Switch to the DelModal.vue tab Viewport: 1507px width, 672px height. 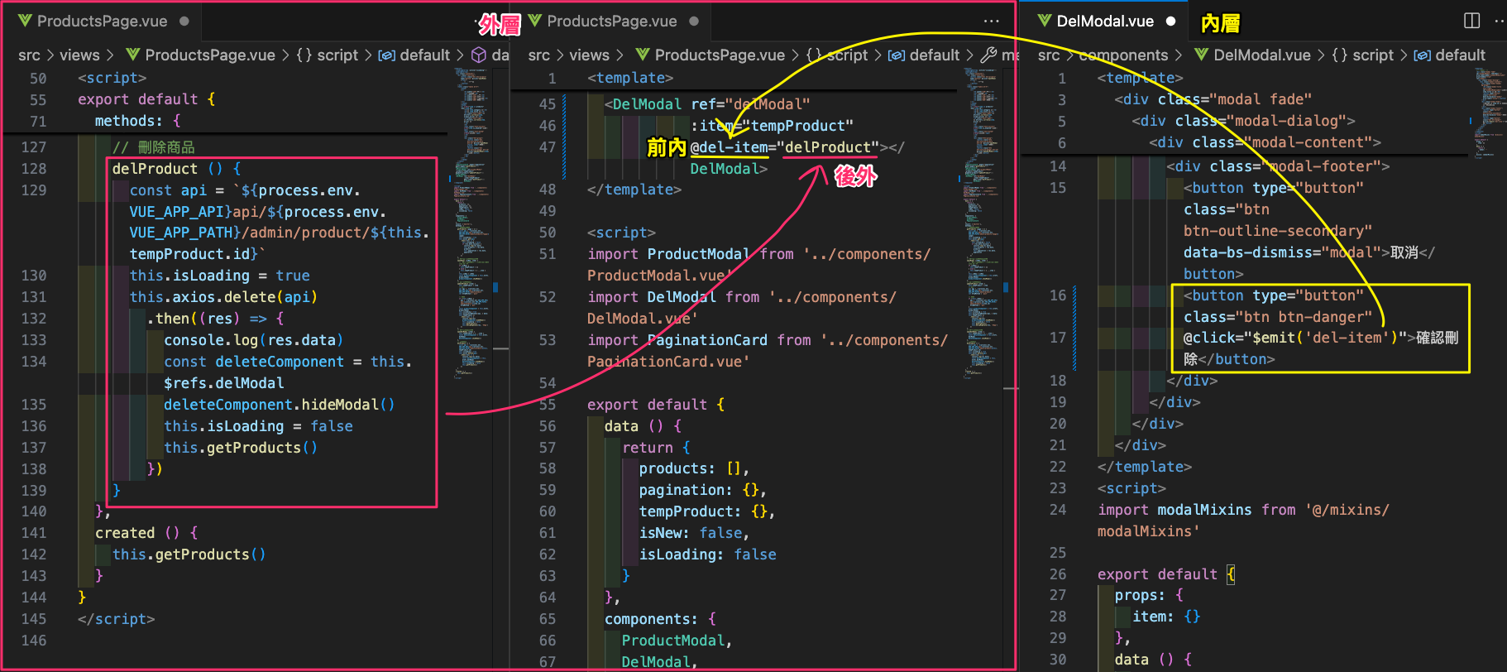coord(1104,22)
